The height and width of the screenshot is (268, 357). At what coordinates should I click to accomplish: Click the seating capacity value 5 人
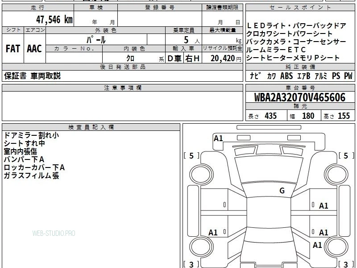[x=191, y=40]
